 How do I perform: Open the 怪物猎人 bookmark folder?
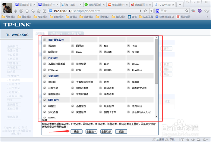pos(102,17)
